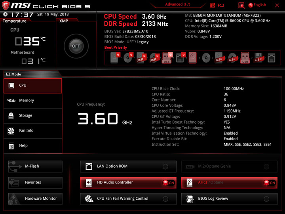Viewport: 285px width, 214px height.
Task: Click the DDR Voltage 1.200V text
Action: coord(203,36)
